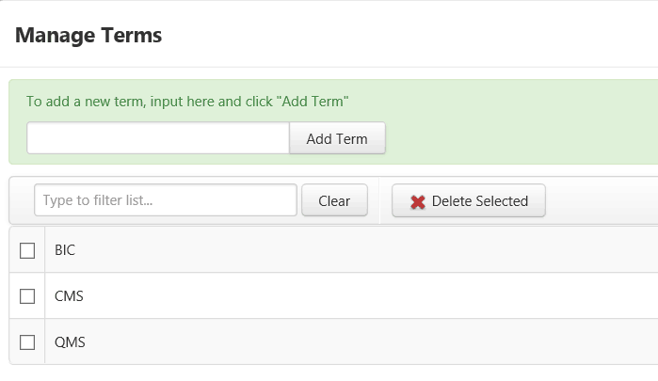The width and height of the screenshot is (658, 381).
Task: Click the green add-term panel background
Action: pyautogui.click(x=521, y=126)
